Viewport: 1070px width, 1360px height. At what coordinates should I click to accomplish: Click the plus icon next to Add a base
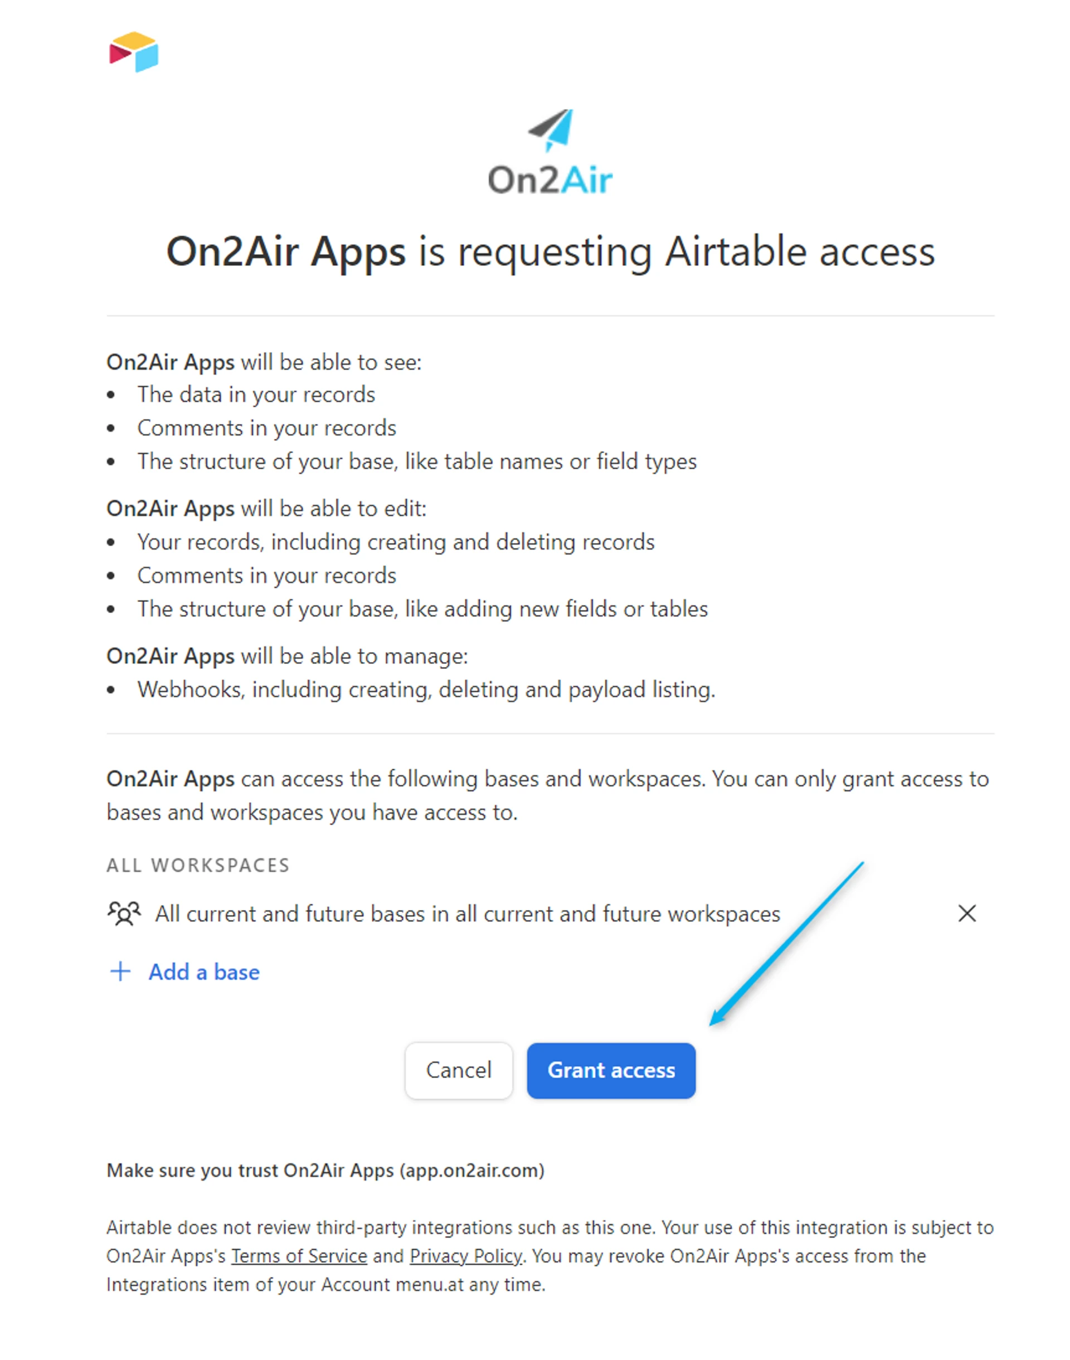point(120,972)
